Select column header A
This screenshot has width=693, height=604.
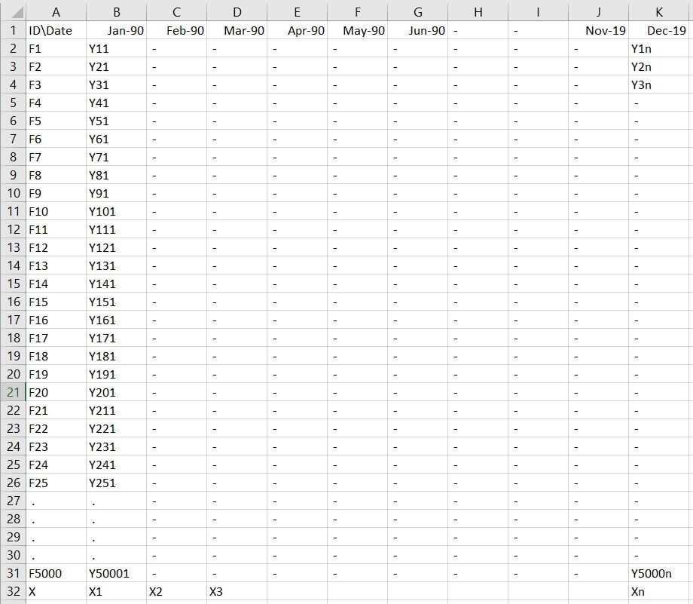pos(56,11)
